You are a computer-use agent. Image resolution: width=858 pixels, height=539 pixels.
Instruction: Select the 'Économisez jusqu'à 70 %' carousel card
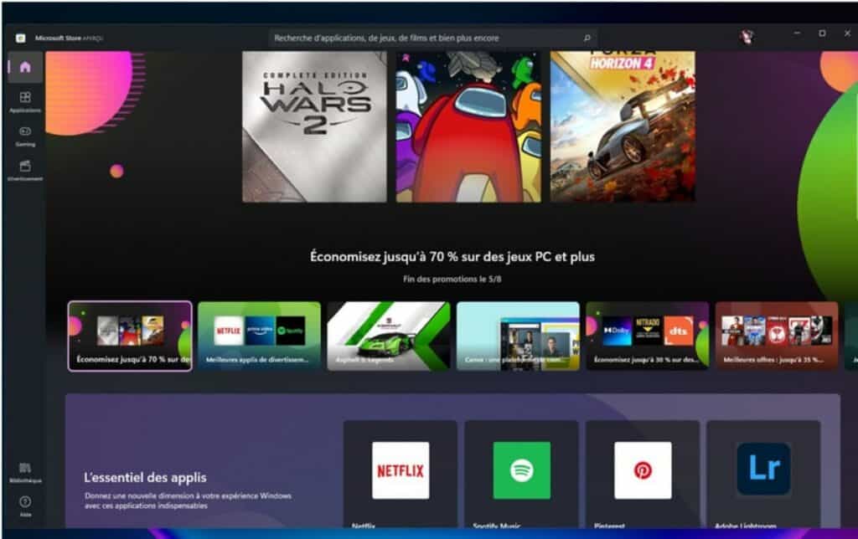[x=130, y=336]
